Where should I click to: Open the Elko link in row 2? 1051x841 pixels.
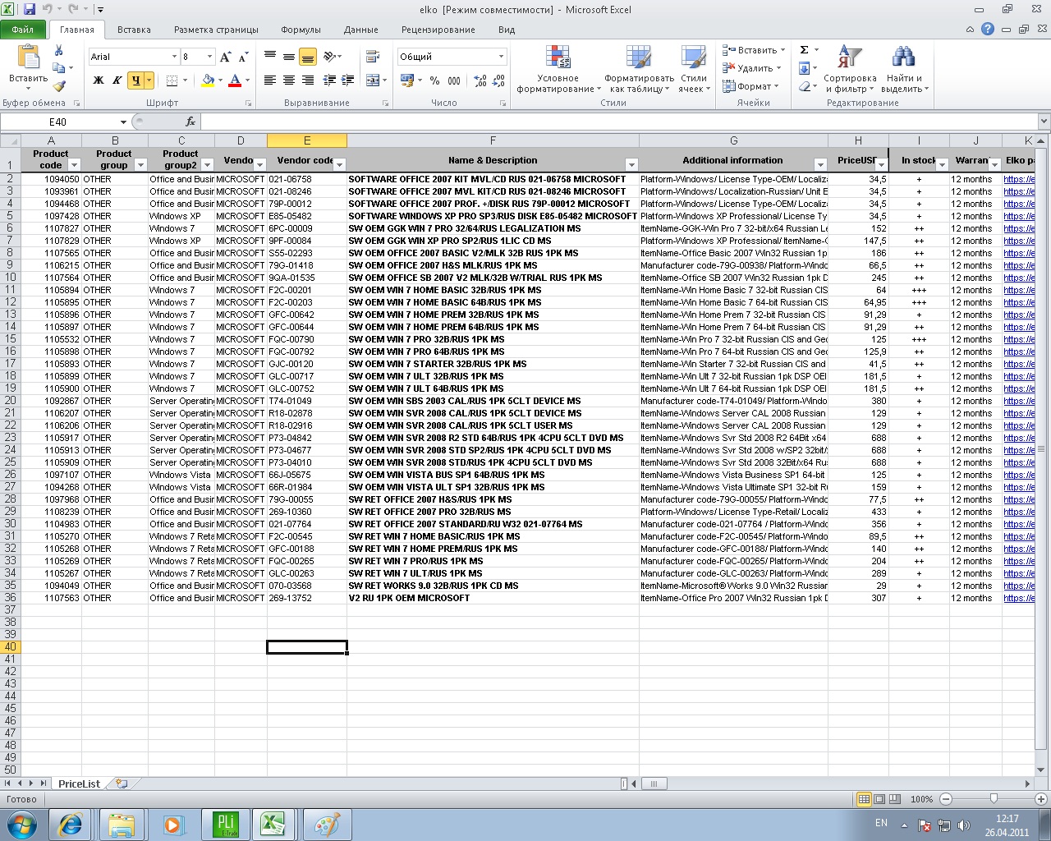coord(1019,179)
